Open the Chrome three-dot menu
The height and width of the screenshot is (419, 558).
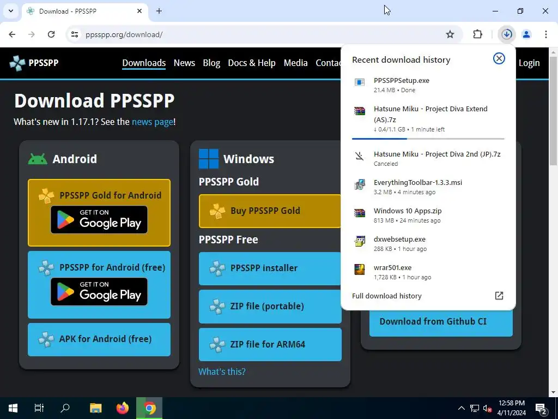(x=545, y=34)
